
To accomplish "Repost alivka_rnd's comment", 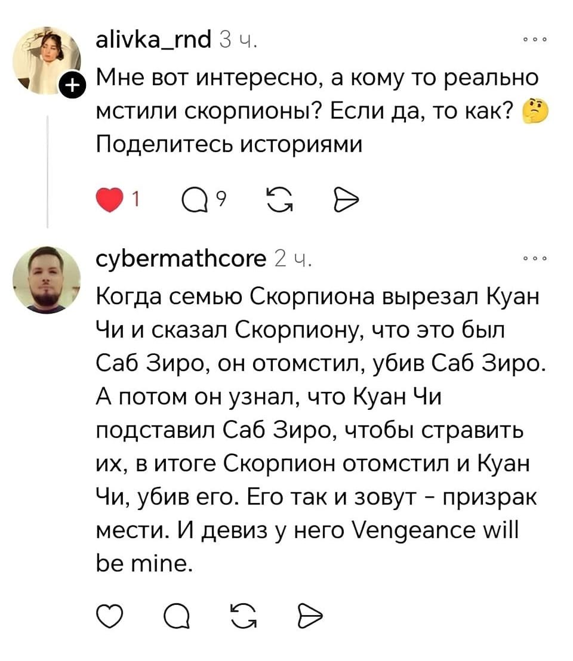I will click(281, 200).
